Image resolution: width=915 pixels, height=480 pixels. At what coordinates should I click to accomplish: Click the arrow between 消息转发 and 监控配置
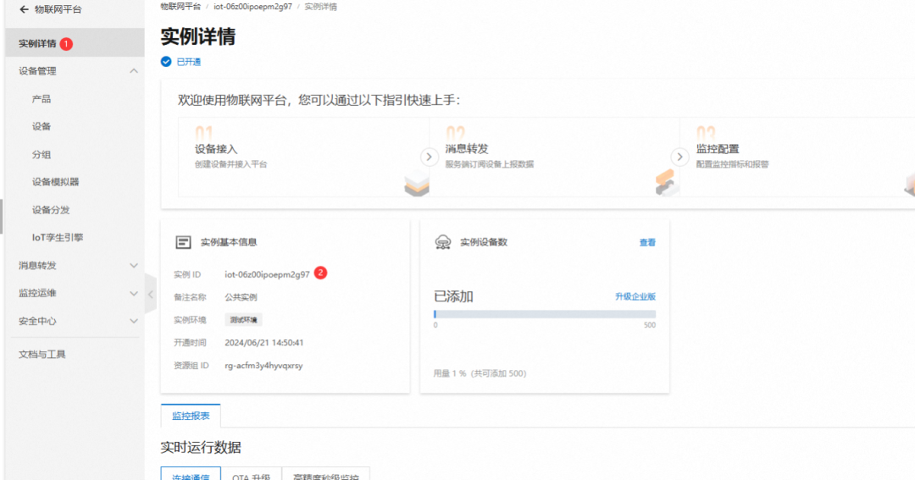(679, 157)
